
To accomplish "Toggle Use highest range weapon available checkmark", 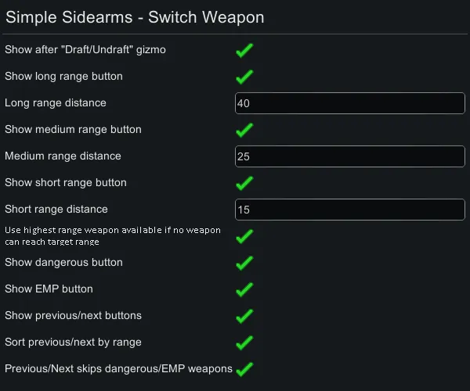I will 244,236.
